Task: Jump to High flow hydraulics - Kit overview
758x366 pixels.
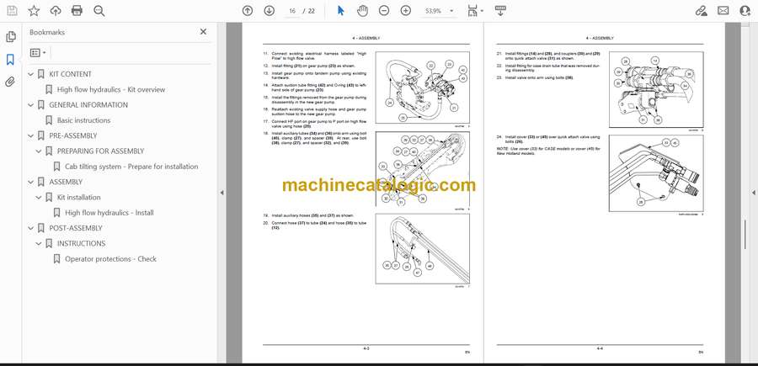Action: tap(110, 90)
